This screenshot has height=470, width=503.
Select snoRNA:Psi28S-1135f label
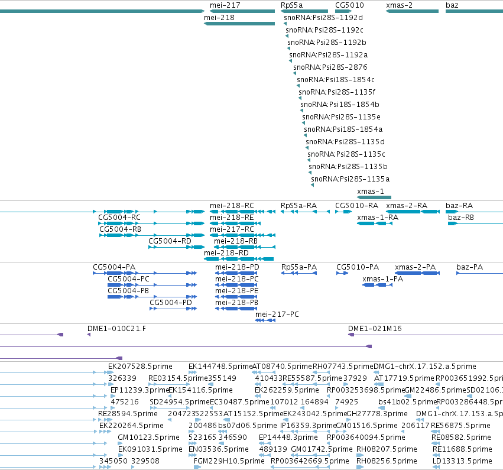pos(337,92)
